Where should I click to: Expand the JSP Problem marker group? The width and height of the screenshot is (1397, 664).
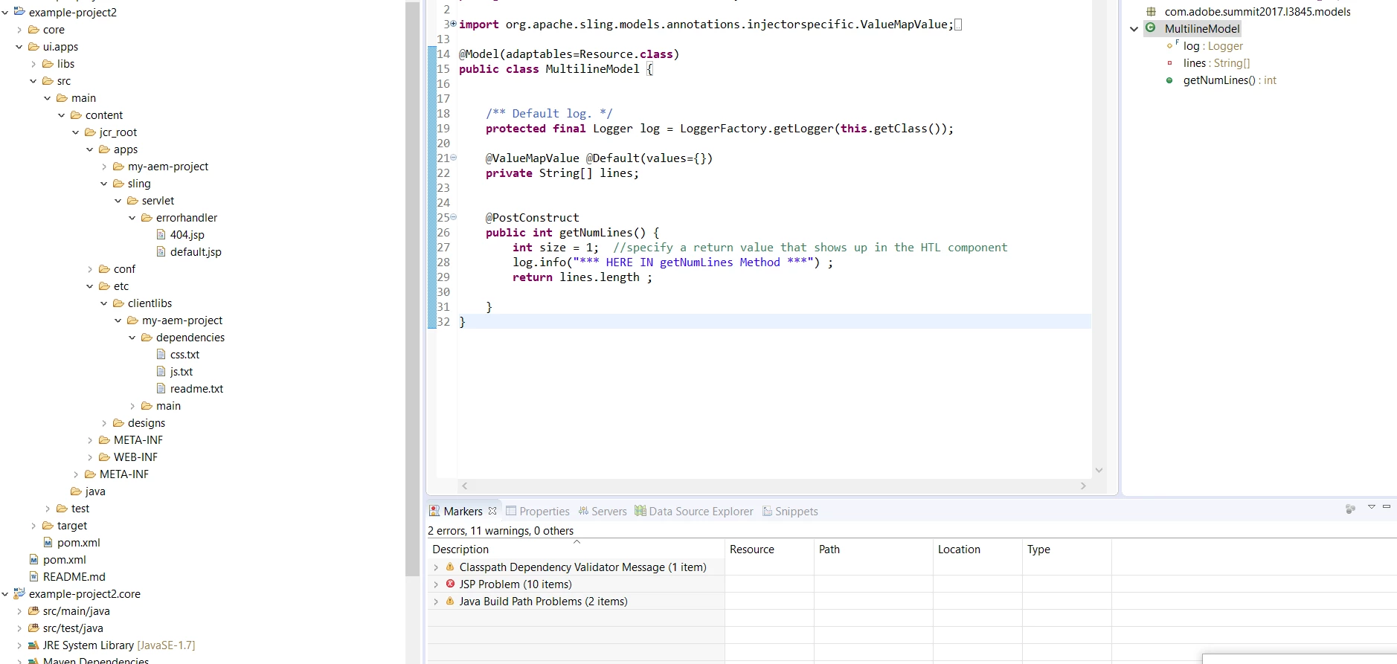pos(436,584)
